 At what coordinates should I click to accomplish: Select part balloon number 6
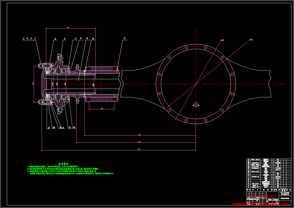click(65, 39)
